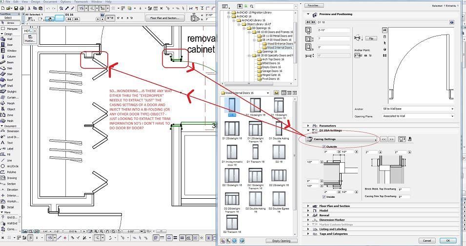Click the Floor Plan and Section... info box button

click(164, 18)
